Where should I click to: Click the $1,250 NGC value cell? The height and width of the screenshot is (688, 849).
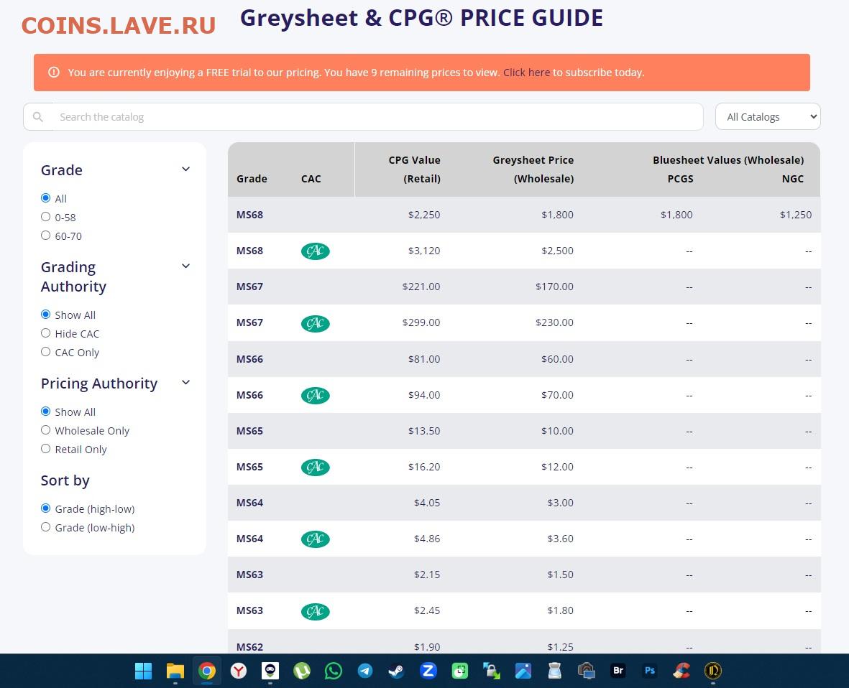(795, 215)
